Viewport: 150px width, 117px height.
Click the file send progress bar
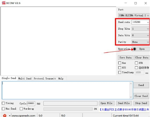[x=68, y=109]
